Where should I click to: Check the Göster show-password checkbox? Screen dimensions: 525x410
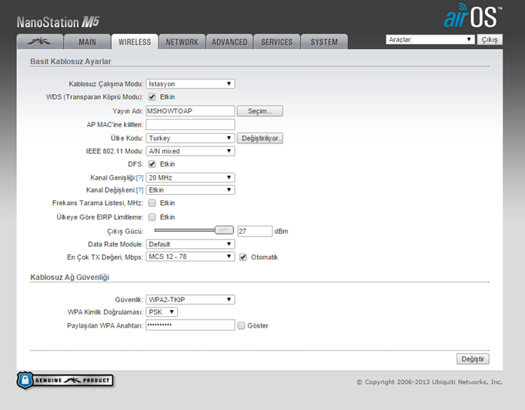[241, 325]
